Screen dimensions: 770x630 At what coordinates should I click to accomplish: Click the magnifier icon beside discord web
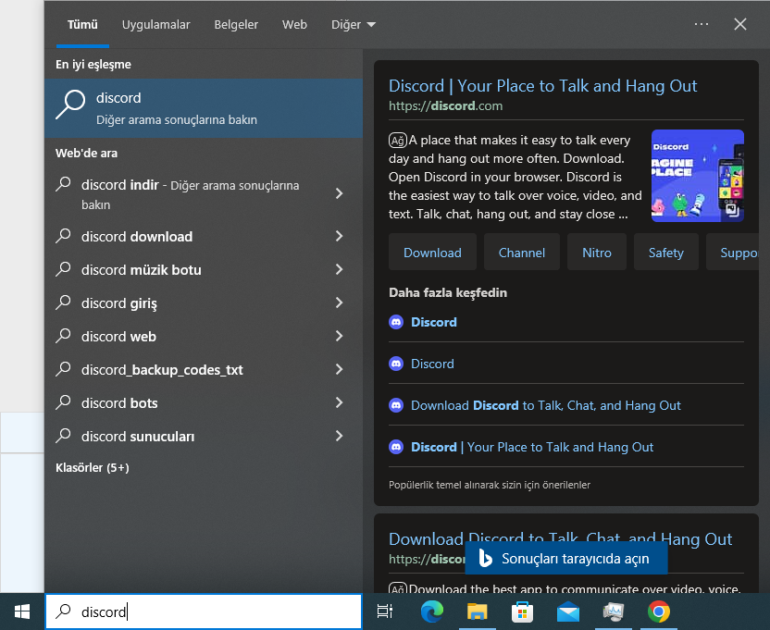pos(63,336)
